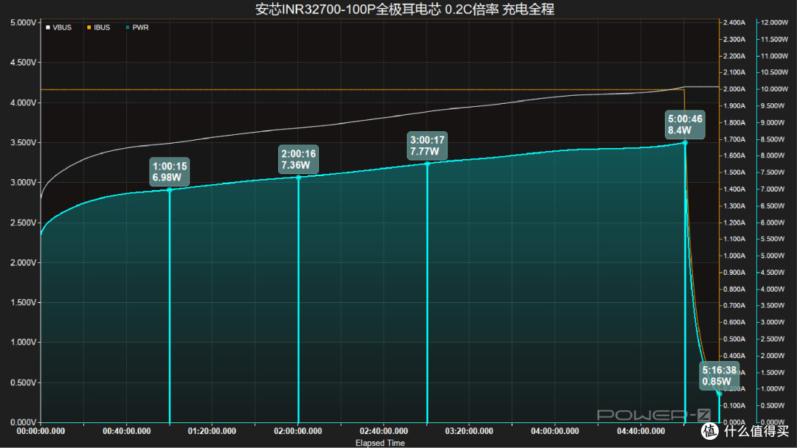Click the 1.000W power axis label
The height and width of the screenshot is (448, 797).
tap(773, 389)
